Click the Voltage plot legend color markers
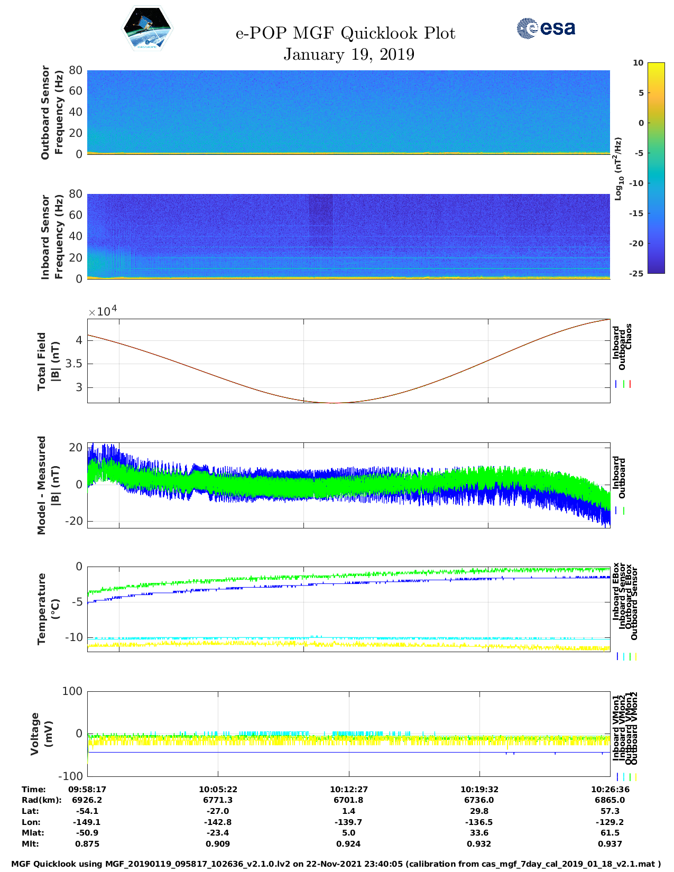674x872 pixels. pos(626,777)
